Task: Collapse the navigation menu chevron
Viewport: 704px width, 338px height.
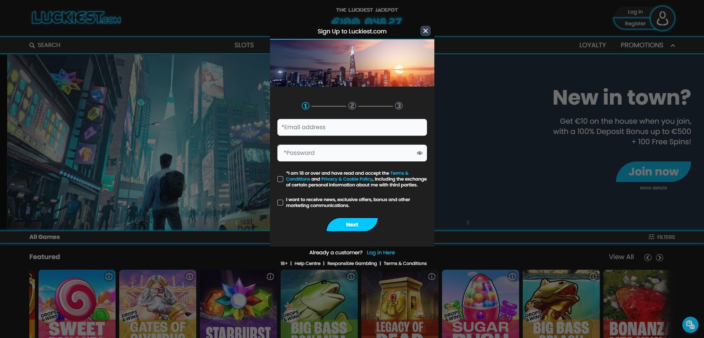Action: point(673,46)
